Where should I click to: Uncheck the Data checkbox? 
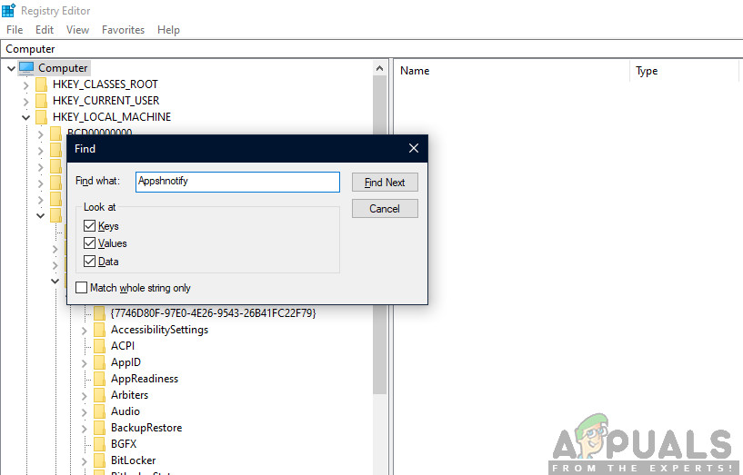(x=89, y=262)
